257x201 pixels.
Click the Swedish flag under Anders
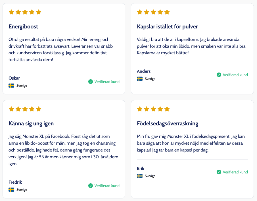coord(140,79)
